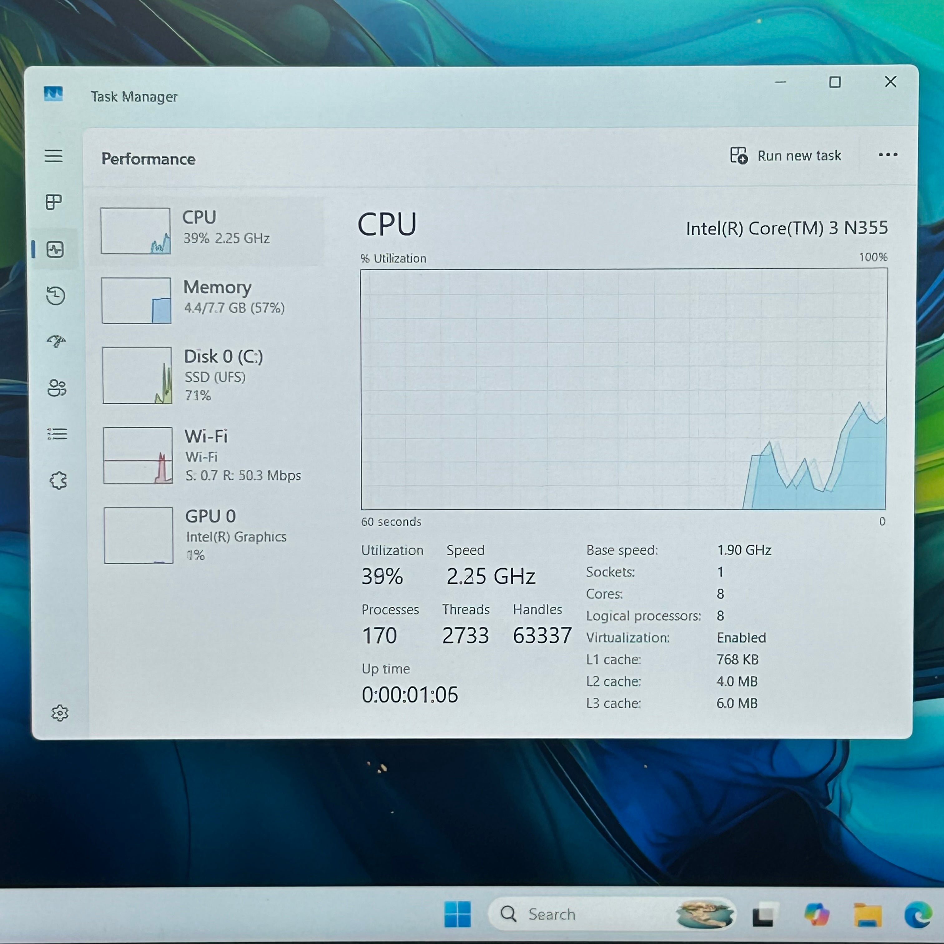Image resolution: width=944 pixels, height=944 pixels.
Task: Open the Windows Start menu
Action: coord(458,914)
